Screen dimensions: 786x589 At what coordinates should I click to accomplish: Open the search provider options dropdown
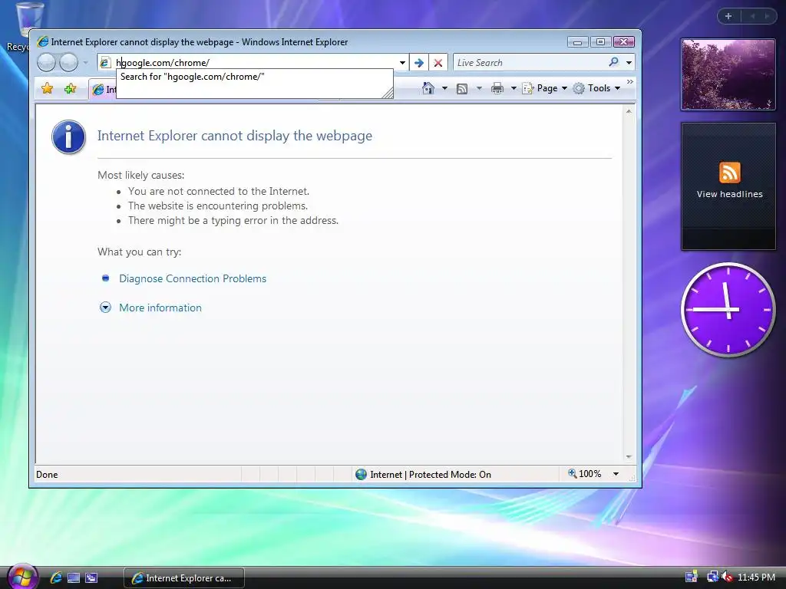[x=629, y=63]
